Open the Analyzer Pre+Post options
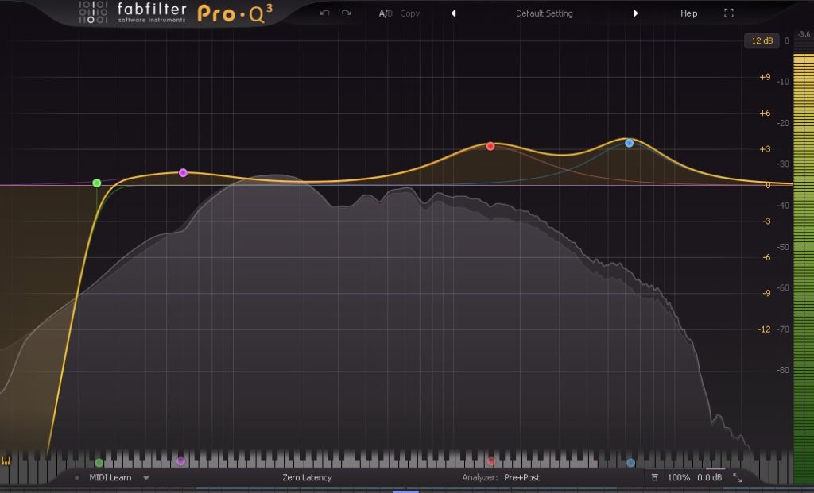This screenshot has height=493, width=814. [522, 478]
